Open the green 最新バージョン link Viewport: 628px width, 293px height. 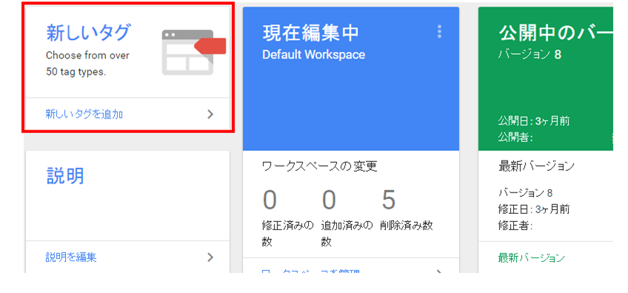pyautogui.click(x=532, y=257)
